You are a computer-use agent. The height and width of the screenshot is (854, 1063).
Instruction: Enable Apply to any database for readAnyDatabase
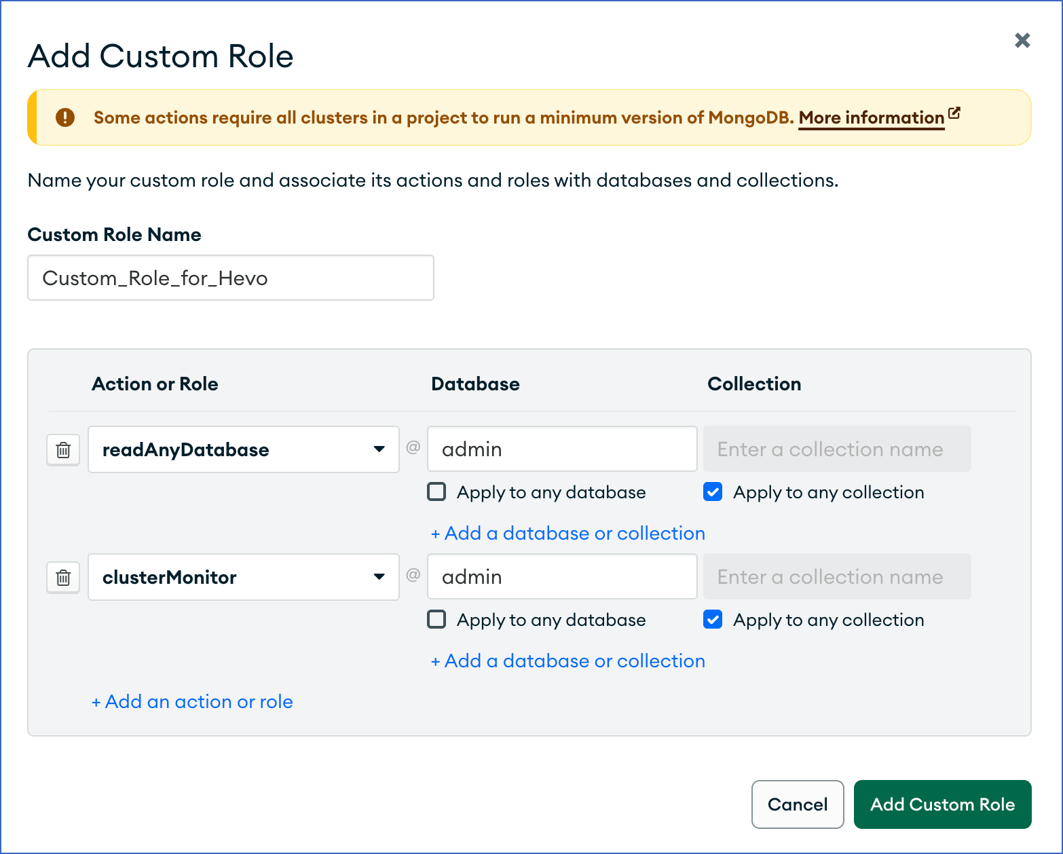coord(436,491)
